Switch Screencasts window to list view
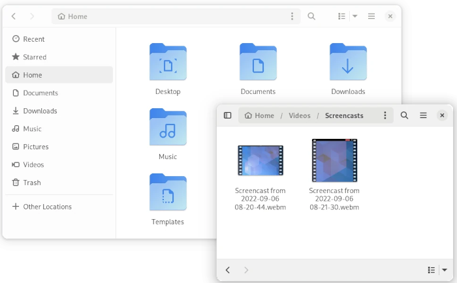The image size is (457, 283). (x=432, y=270)
